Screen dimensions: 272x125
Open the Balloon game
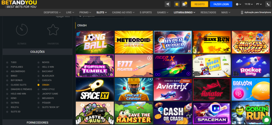251,90
